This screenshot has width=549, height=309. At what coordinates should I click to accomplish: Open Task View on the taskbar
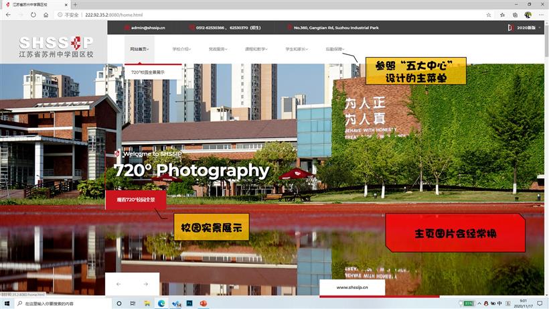coord(133,304)
